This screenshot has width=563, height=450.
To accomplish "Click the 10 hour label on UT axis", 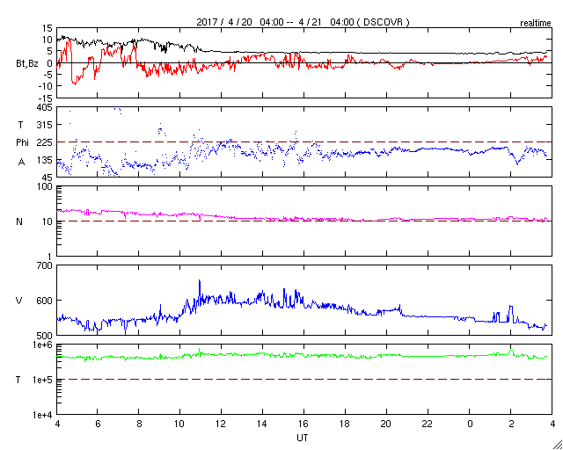I will [x=179, y=424].
